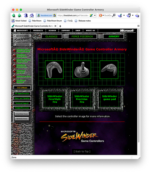
Task: Open the address bar history dropdown arrow
Action: coord(95,16)
